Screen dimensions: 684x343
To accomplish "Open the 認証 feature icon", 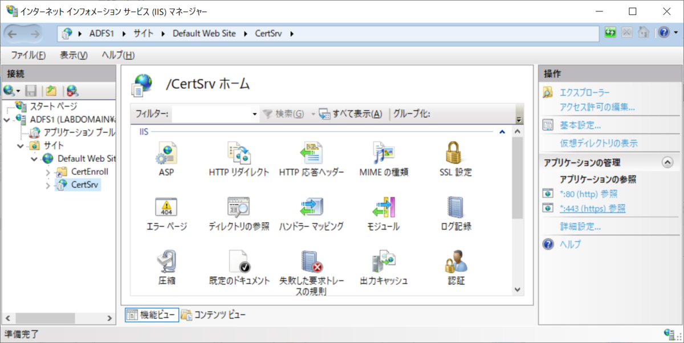I will [455, 262].
